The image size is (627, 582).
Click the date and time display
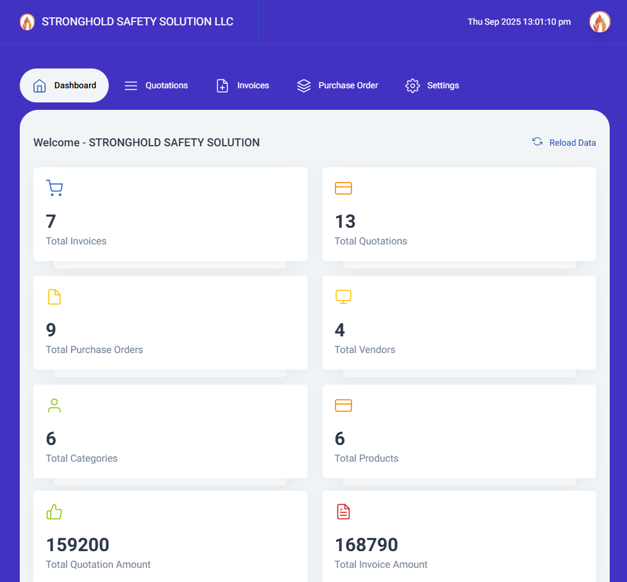[x=519, y=22]
